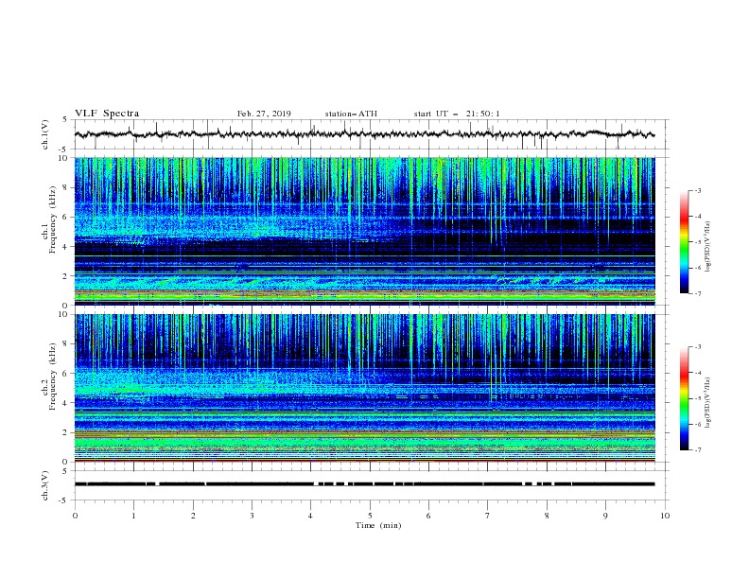Click the "4" kHz tick on ch.2 frequency axis
This screenshot has width=749, height=579.
[65, 403]
